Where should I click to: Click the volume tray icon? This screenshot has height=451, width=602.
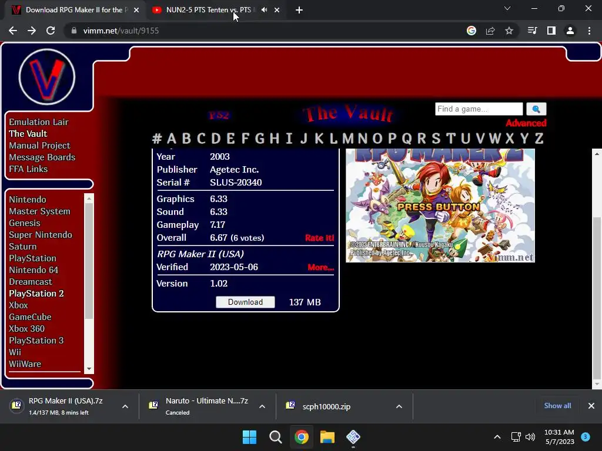coord(530,437)
